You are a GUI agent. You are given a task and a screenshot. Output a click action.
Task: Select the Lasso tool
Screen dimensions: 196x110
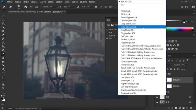click(x=3, y=24)
